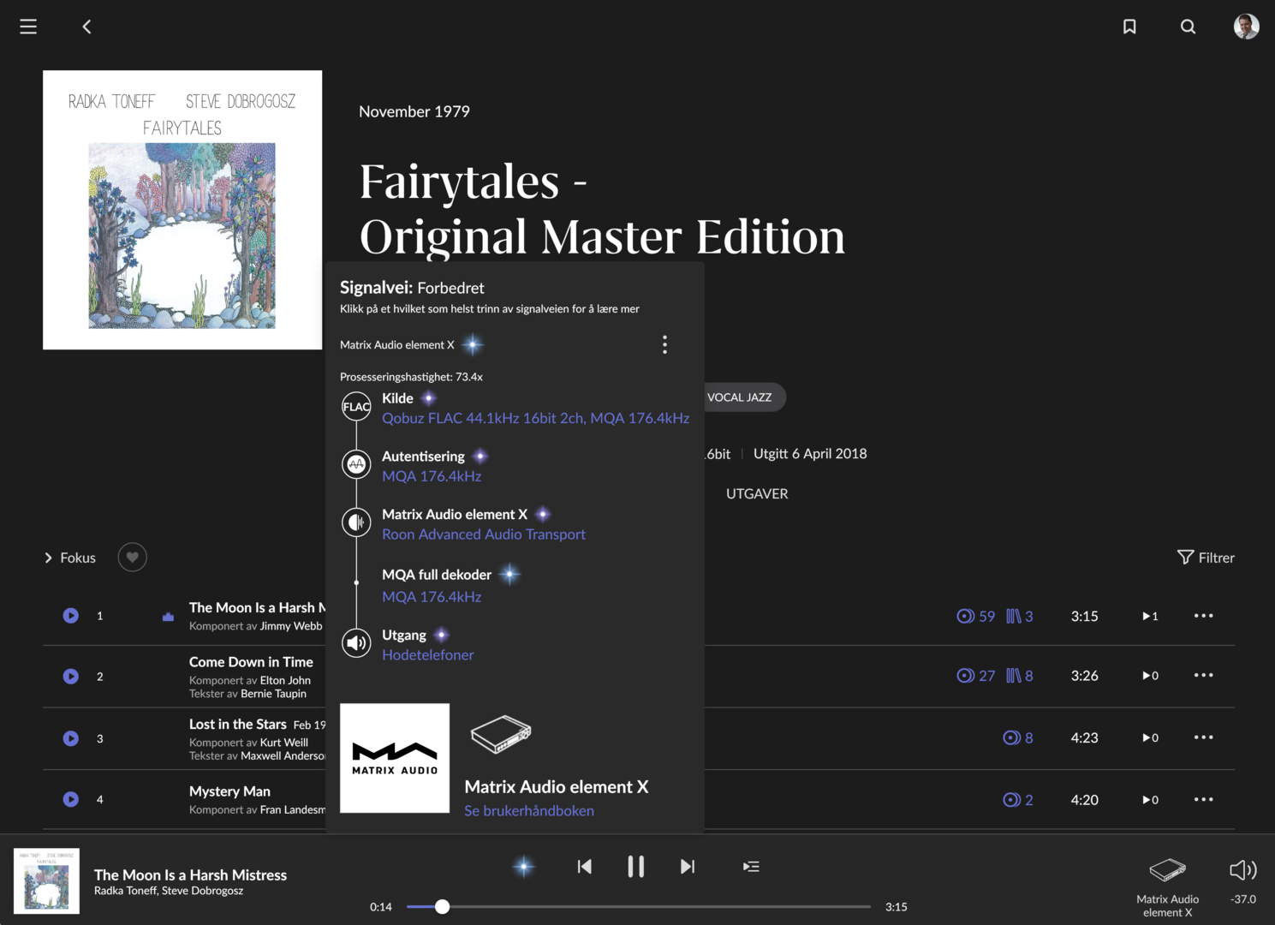Skip to the next track
The width and height of the screenshot is (1275, 925).
click(688, 867)
